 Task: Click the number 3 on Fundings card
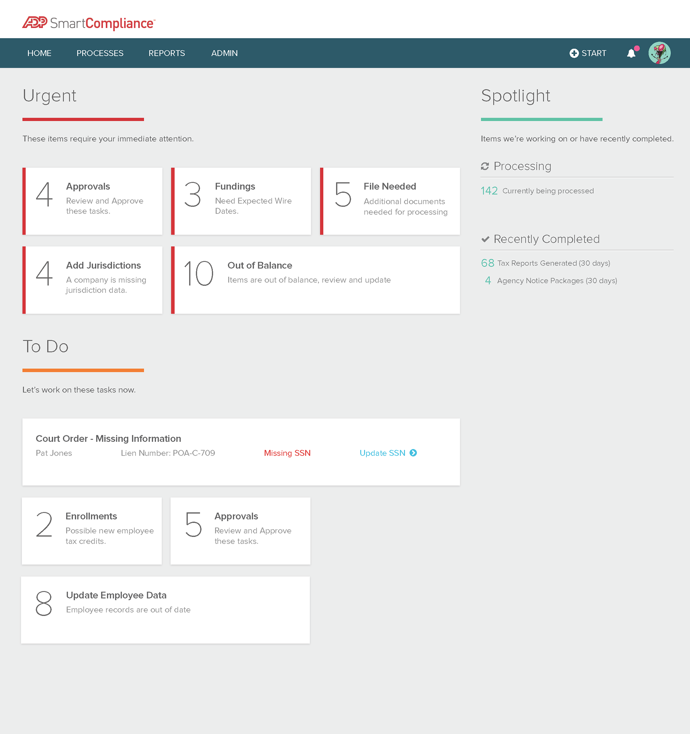(x=192, y=194)
